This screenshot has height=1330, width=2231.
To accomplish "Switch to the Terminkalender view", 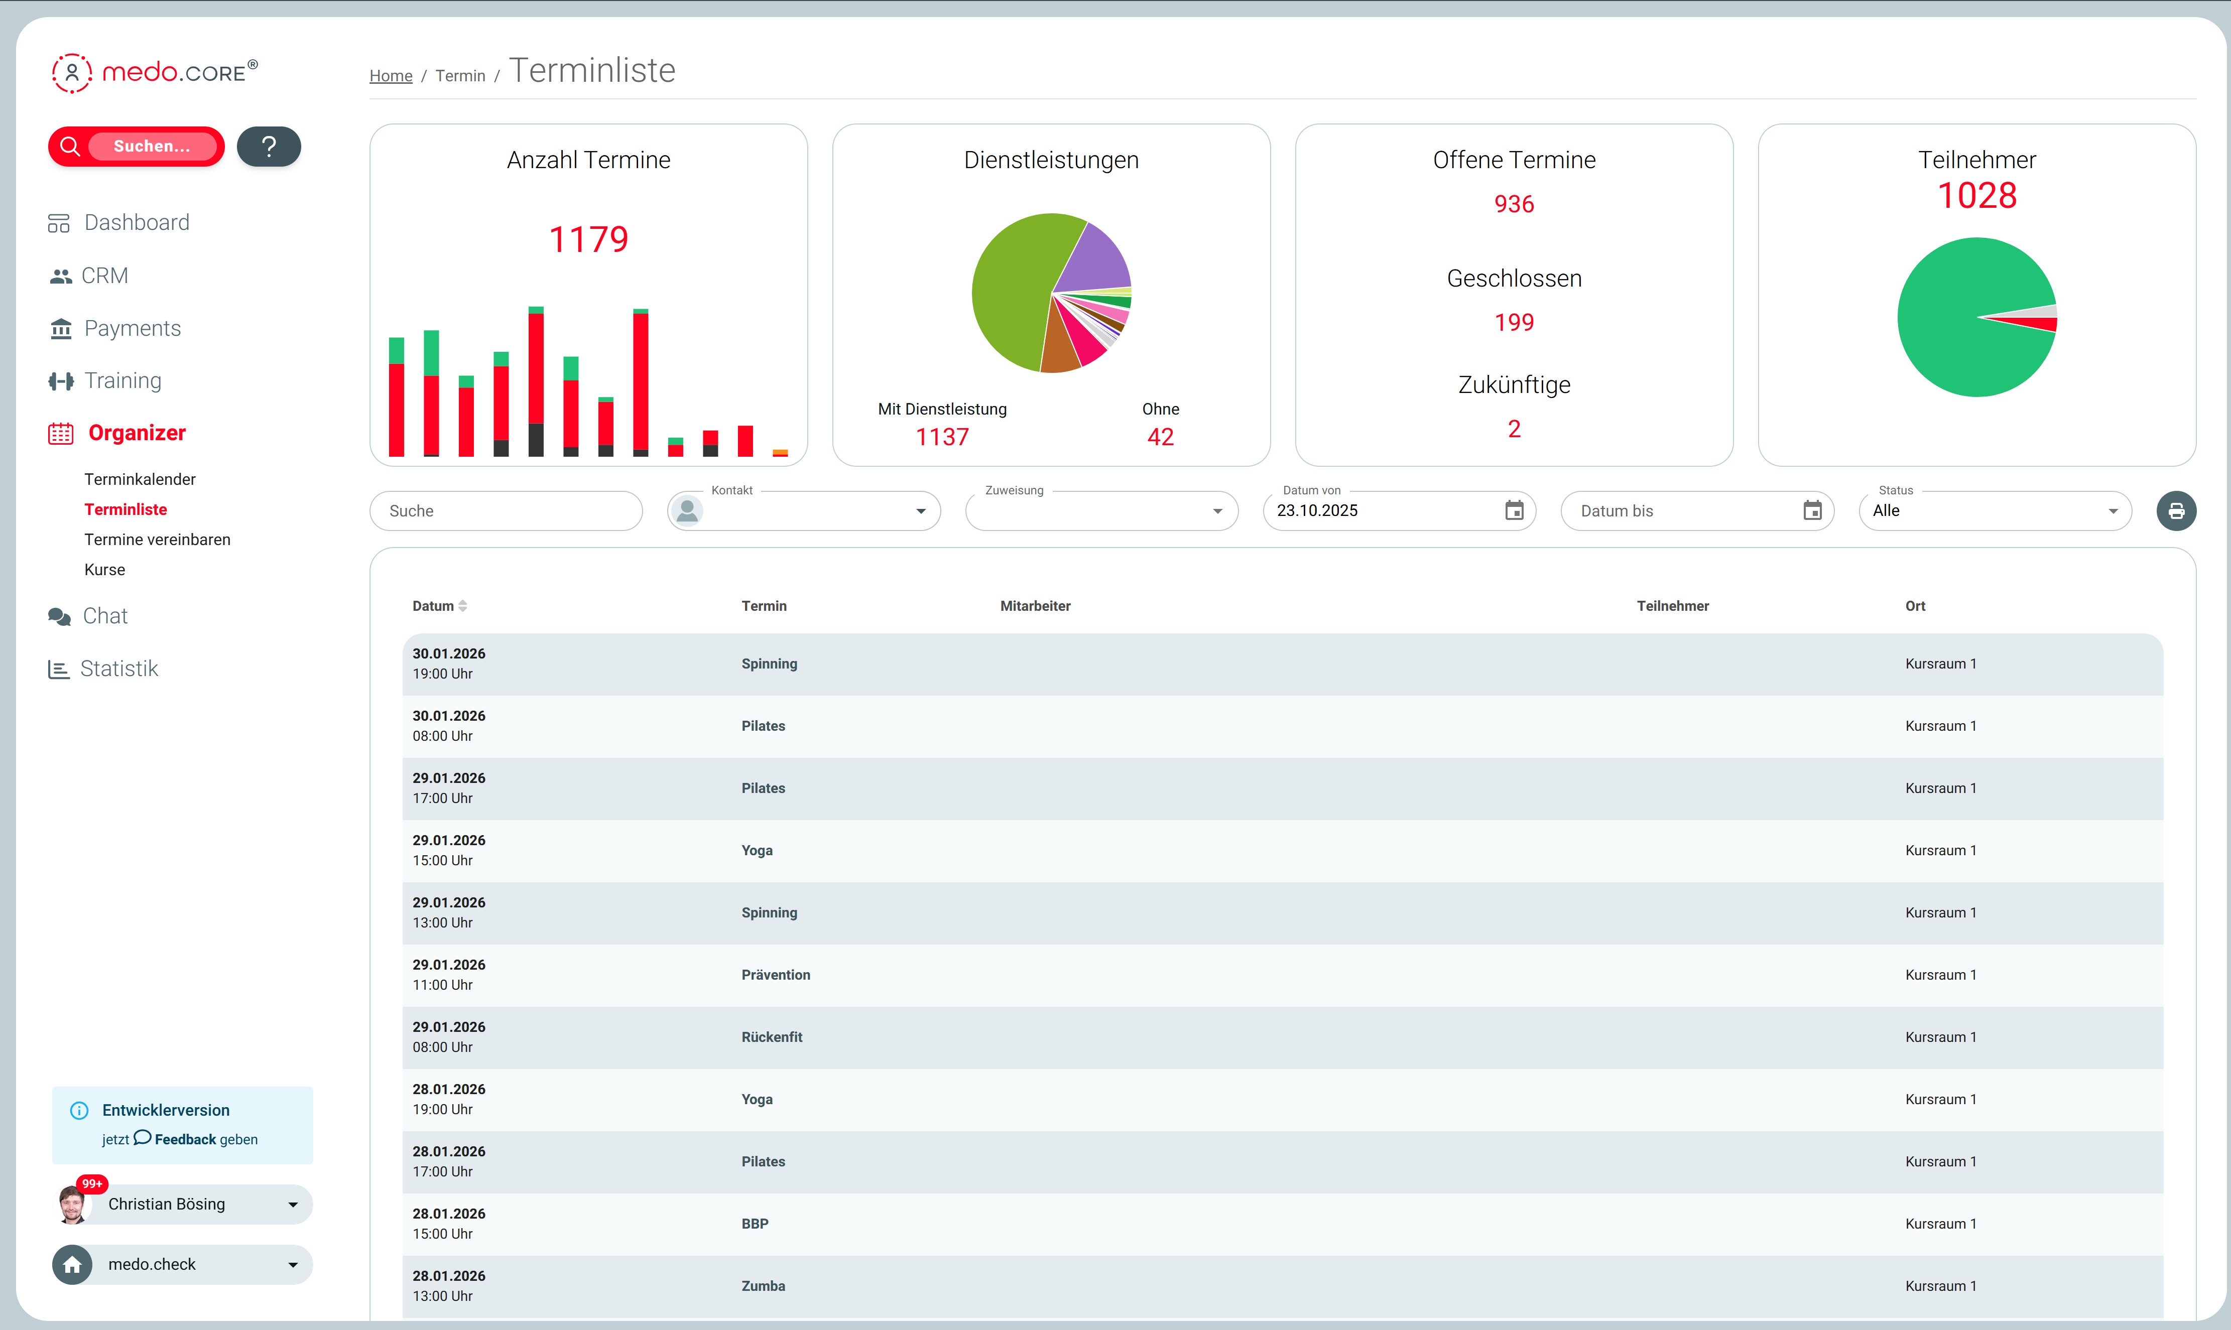I will click(140, 479).
